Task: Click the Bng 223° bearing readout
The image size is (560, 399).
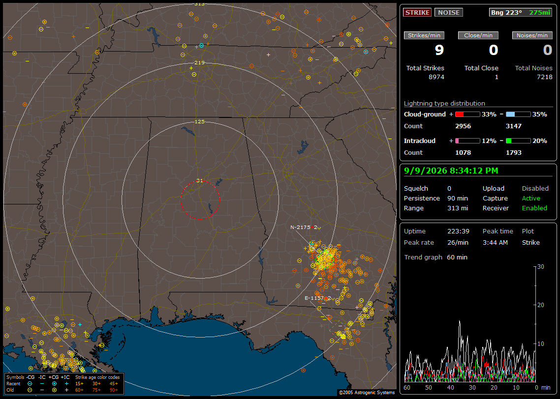Action: pyautogui.click(x=506, y=12)
